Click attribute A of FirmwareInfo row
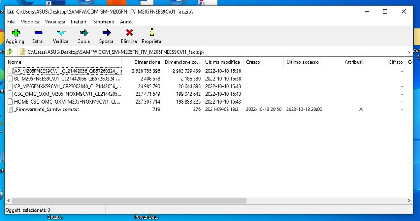 pos(361,109)
